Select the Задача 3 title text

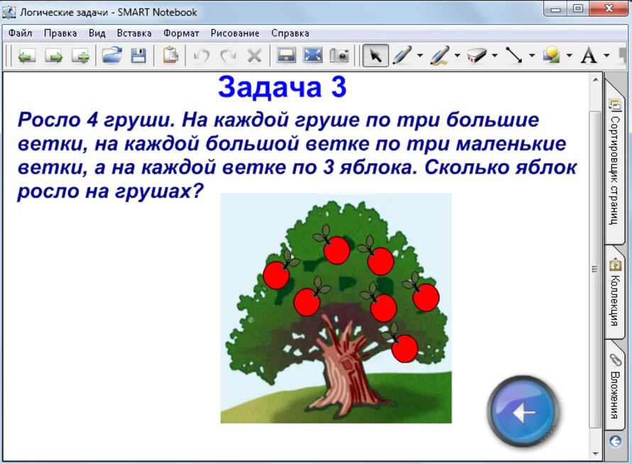[x=282, y=87]
